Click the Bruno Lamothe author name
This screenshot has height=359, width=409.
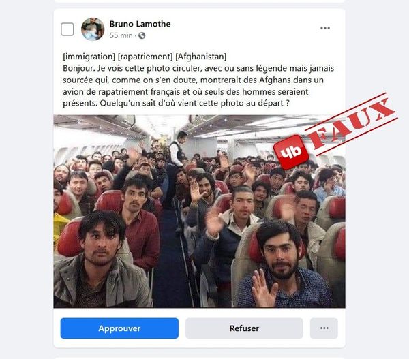(x=140, y=24)
